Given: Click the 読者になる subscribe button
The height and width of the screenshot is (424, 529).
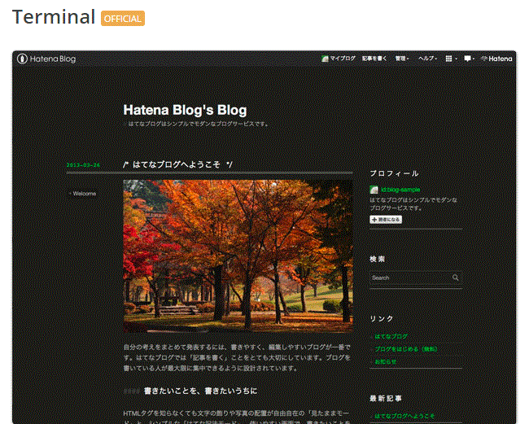Looking at the screenshot, I should [x=386, y=220].
